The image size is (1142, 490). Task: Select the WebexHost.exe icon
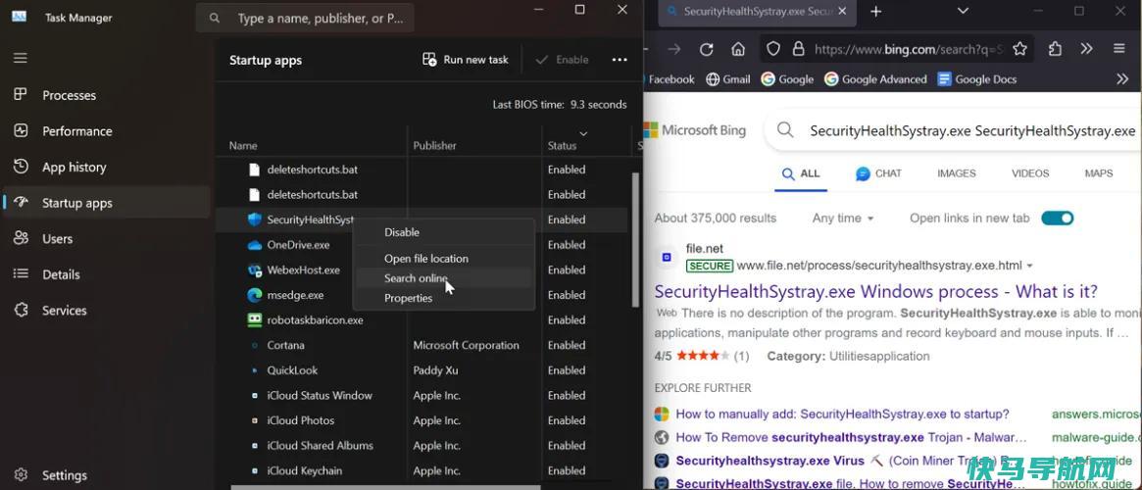[254, 270]
